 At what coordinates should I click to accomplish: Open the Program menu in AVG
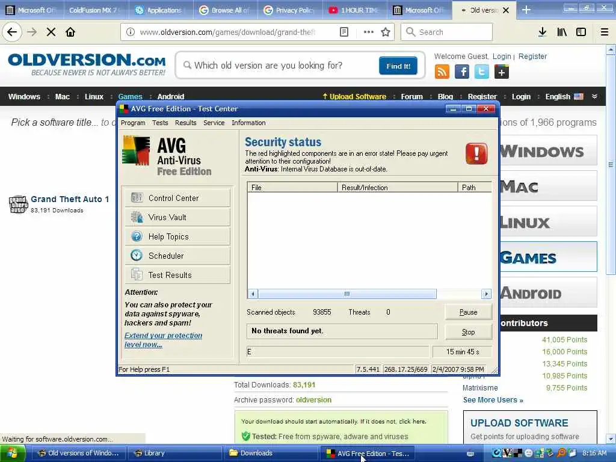pyautogui.click(x=133, y=123)
